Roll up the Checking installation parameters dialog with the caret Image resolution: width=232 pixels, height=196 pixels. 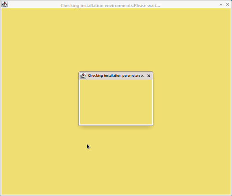(142, 76)
